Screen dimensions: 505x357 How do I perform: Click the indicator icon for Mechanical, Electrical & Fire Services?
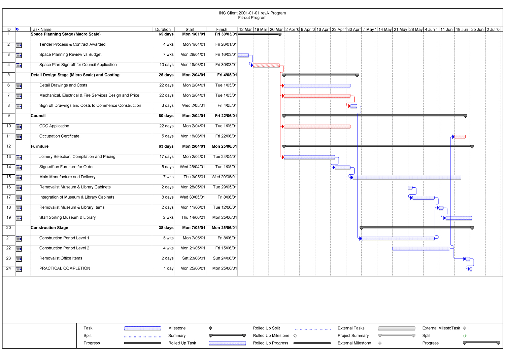click(x=19, y=96)
